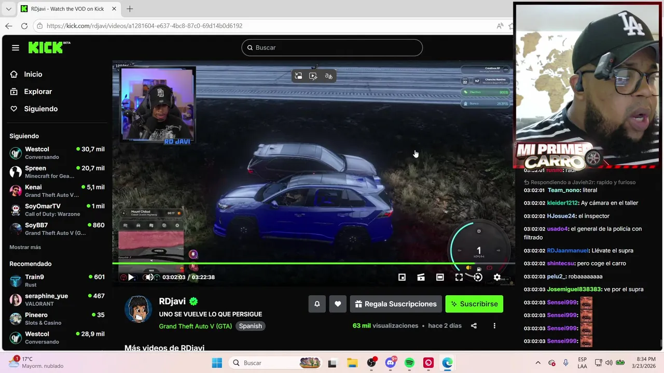This screenshot has width=664, height=373.
Task: Click into the Buscar search field on Kick
Action: pos(332,48)
